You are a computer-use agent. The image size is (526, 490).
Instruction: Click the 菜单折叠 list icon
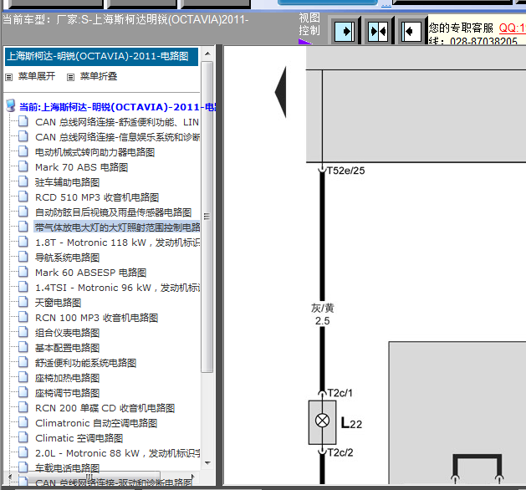pos(70,77)
